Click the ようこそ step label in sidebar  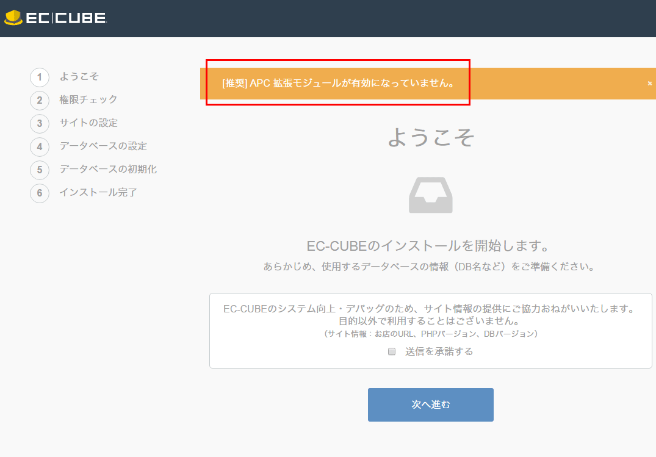click(x=79, y=76)
